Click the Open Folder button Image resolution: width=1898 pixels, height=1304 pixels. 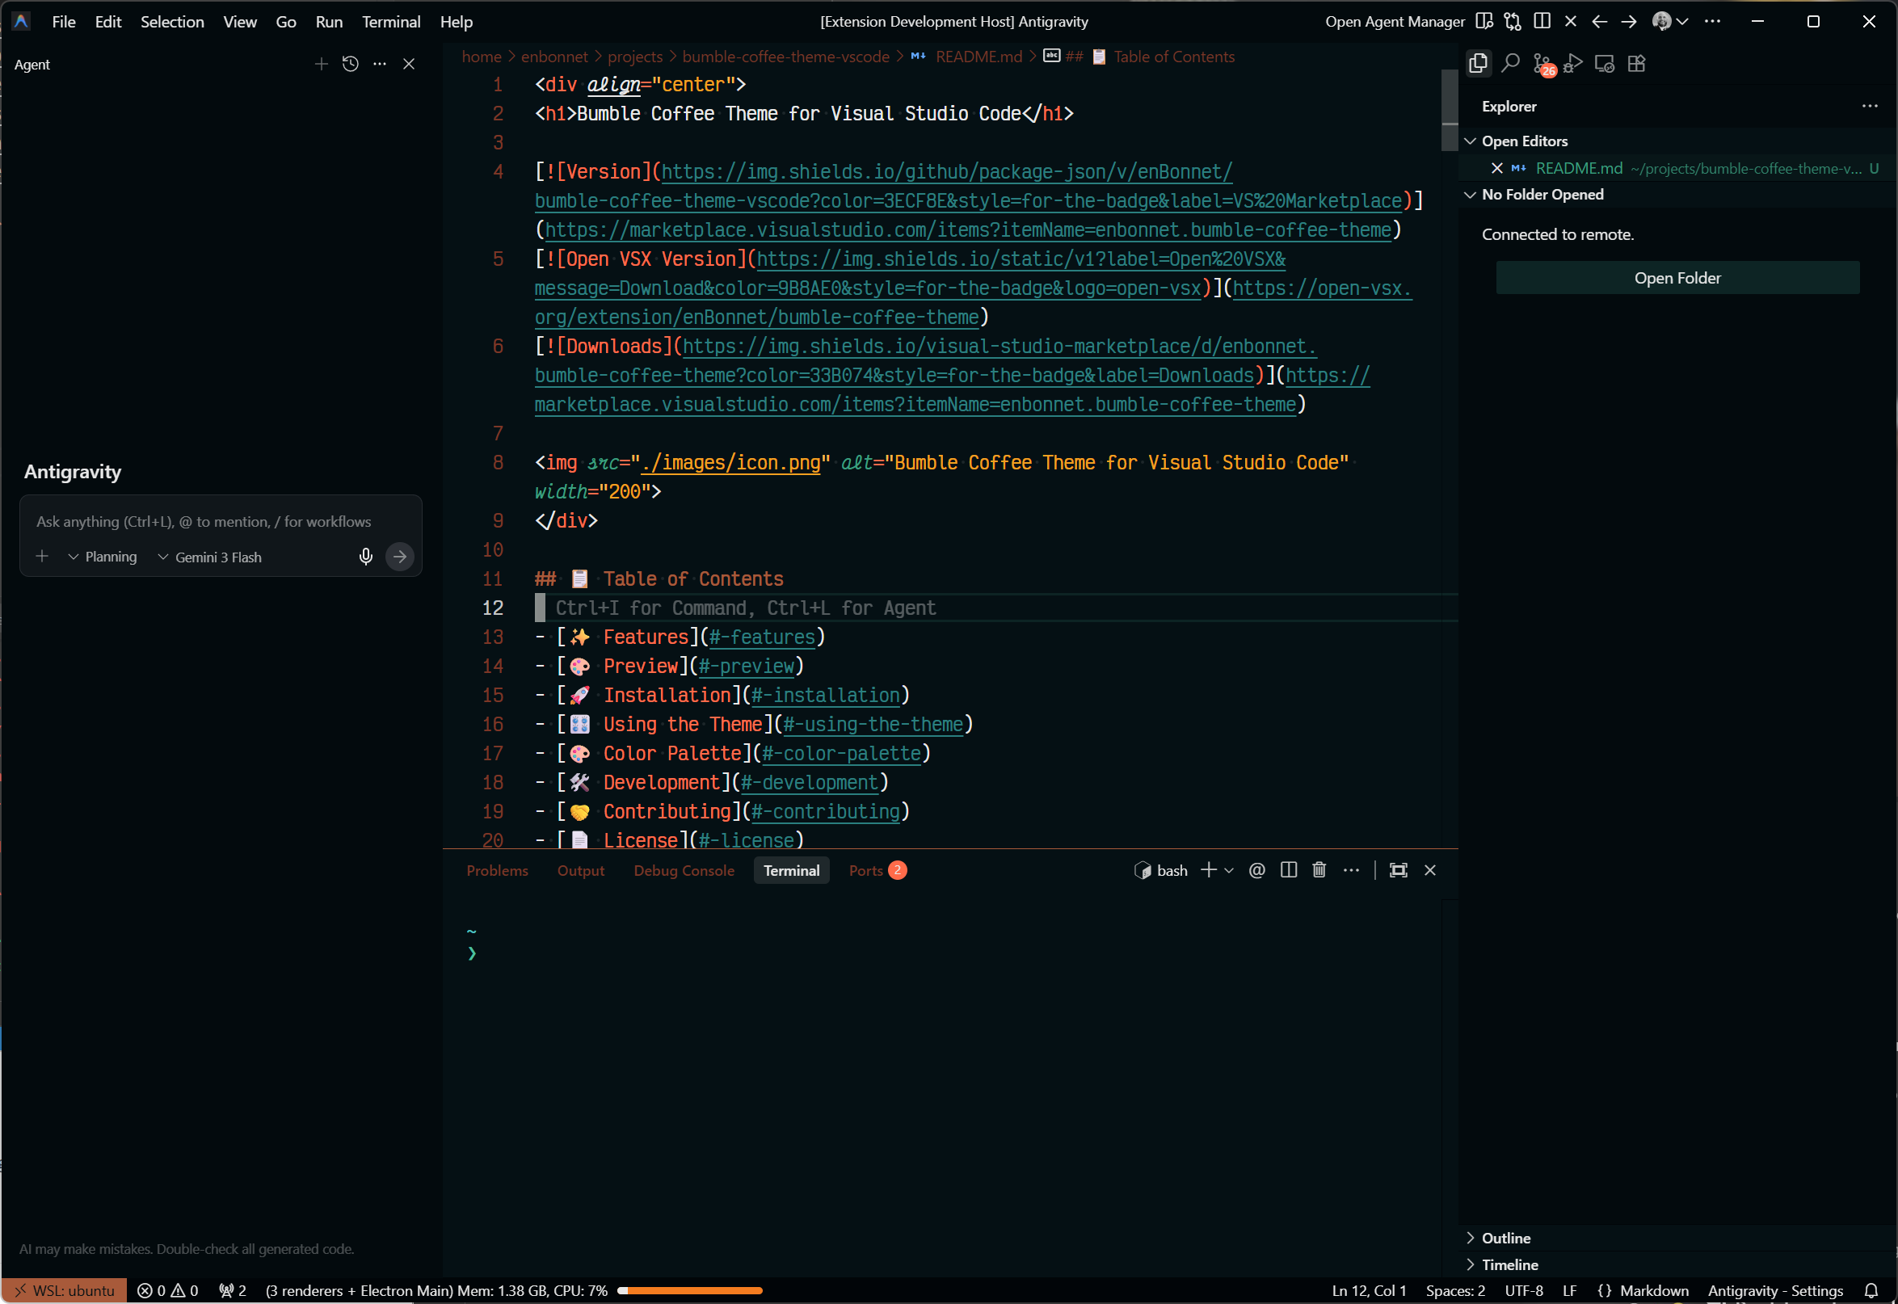point(1677,278)
